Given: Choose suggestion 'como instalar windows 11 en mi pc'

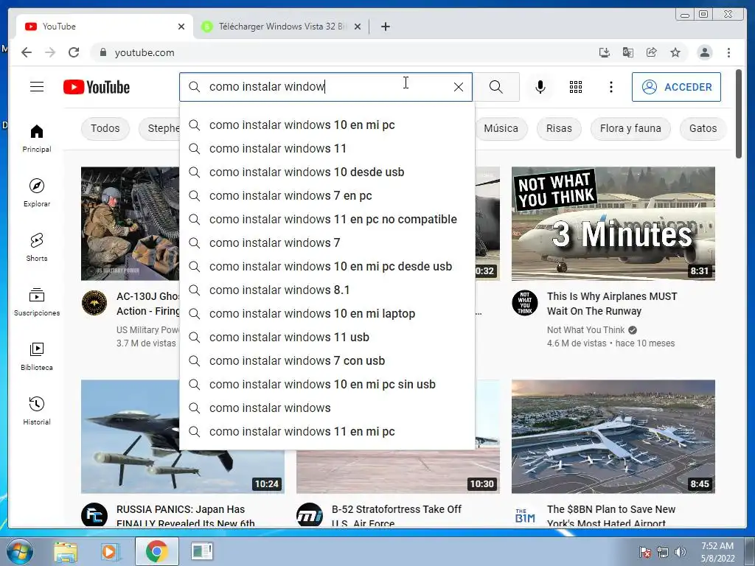Looking at the screenshot, I should pos(327,432).
